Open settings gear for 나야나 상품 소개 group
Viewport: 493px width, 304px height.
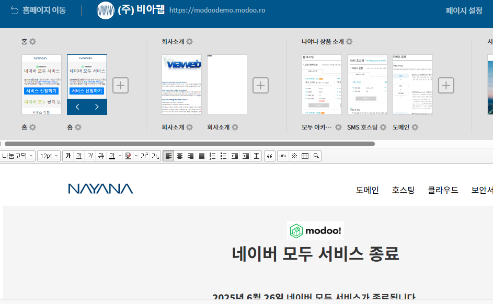click(349, 41)
